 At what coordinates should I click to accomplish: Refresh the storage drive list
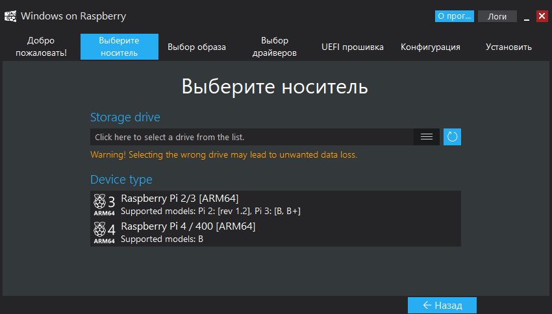click(453, 137)
